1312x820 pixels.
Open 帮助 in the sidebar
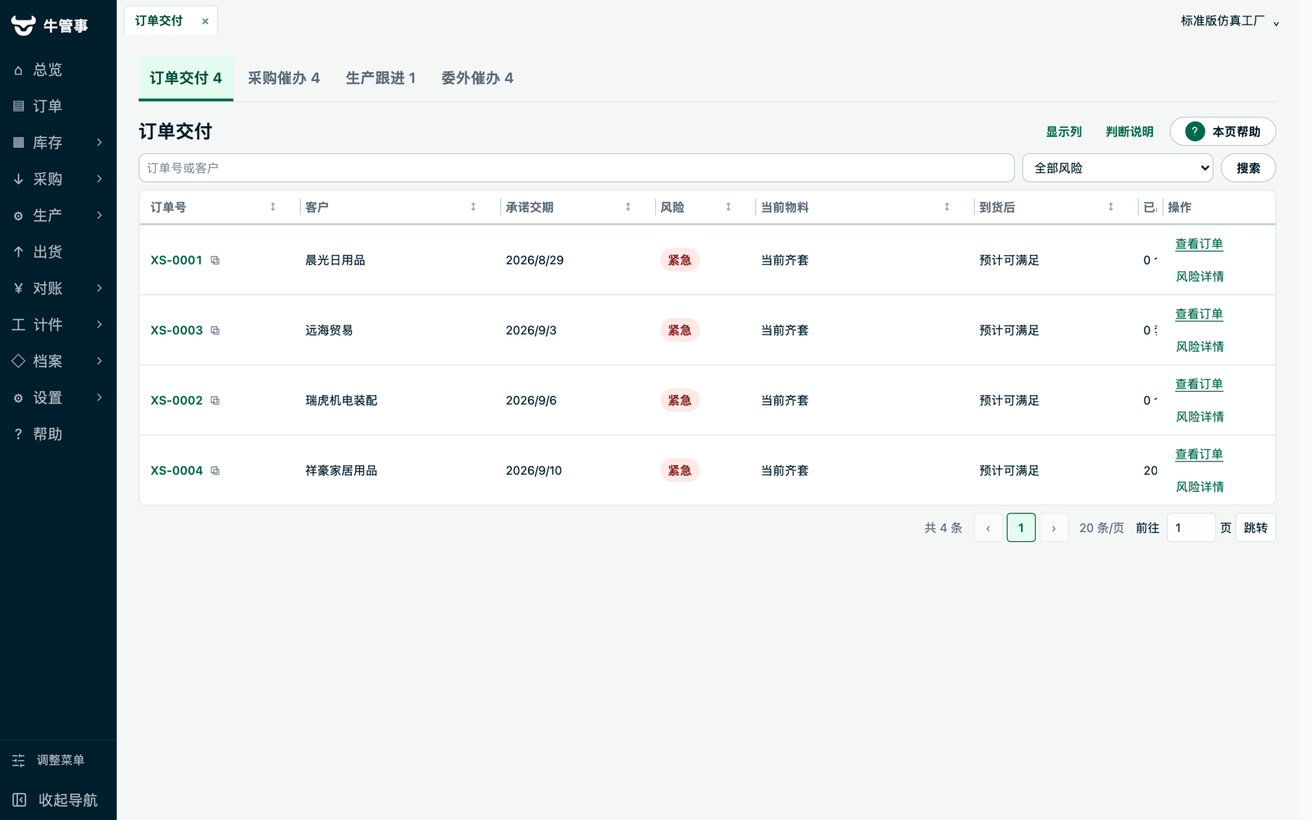[58, 434]
